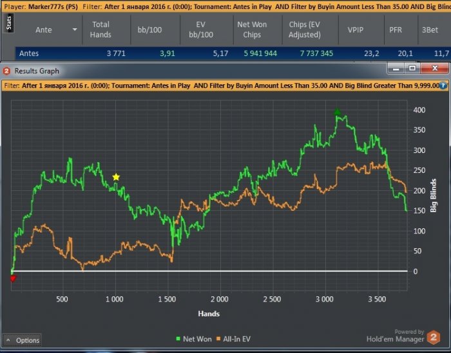Screen dimensions: 451x353
Task: Sort by EV bb/100 column header
Action: 201,30
